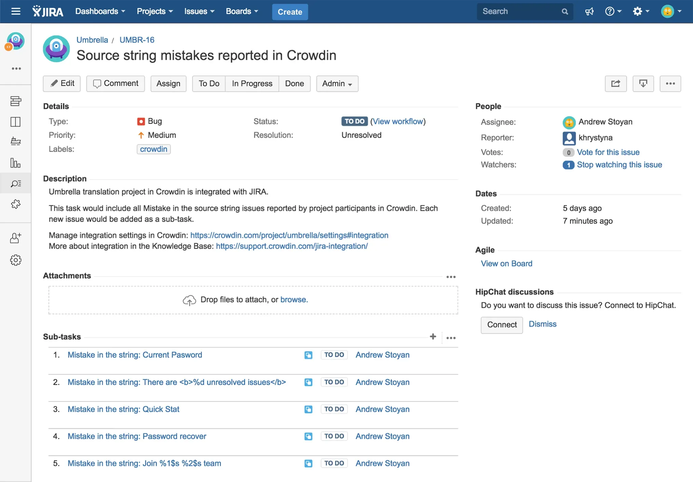
Task: Open the Issues search icon in sidebar
Action: click(x=16, y=184)
